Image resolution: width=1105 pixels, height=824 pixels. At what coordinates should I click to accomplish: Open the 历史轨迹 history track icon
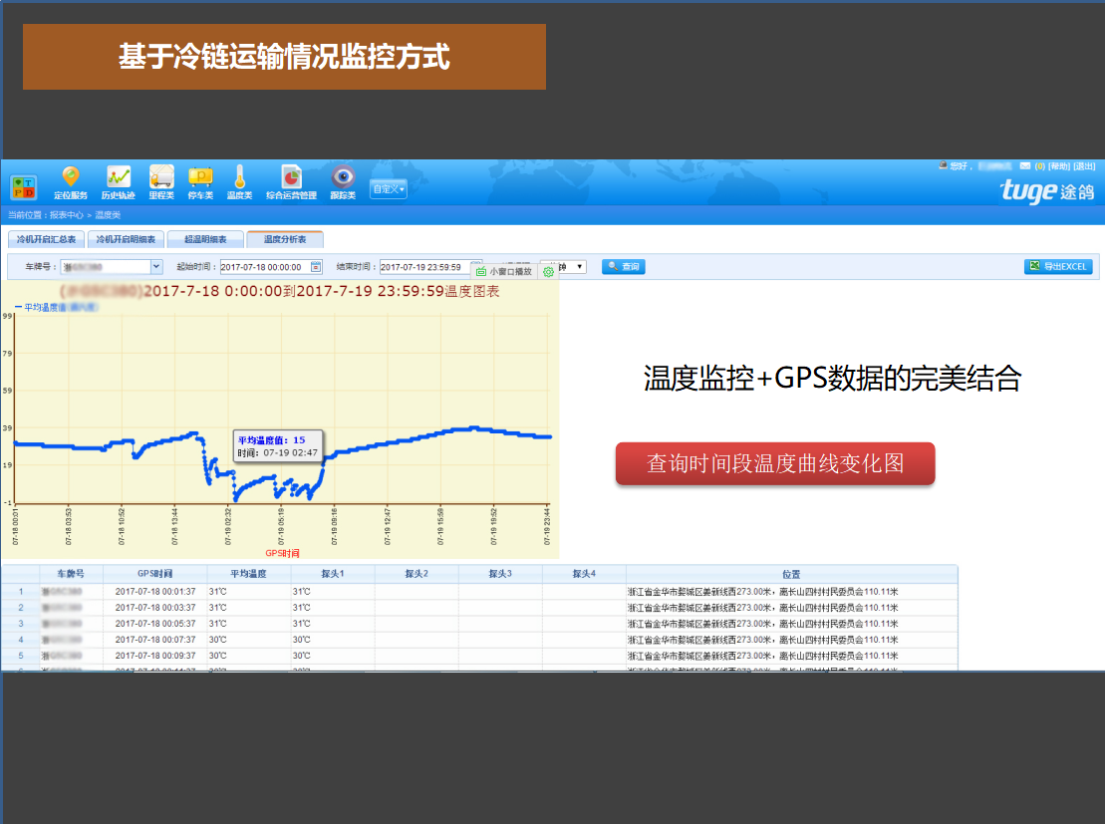[118, 178]
